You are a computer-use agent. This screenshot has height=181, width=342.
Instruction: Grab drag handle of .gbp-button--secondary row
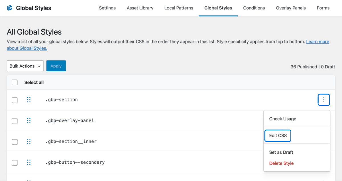(x=29, y=162)
